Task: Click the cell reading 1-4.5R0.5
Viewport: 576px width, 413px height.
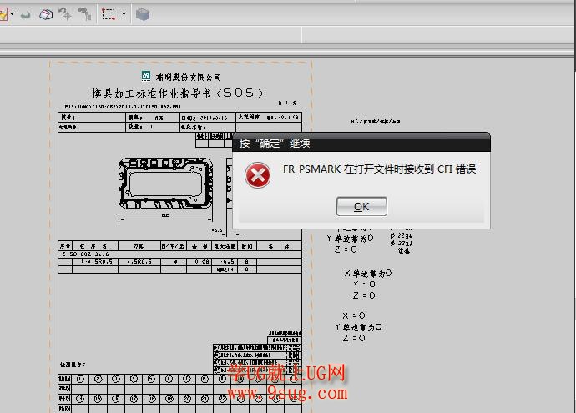Action: pyautogui.click(x=95, y=262)
